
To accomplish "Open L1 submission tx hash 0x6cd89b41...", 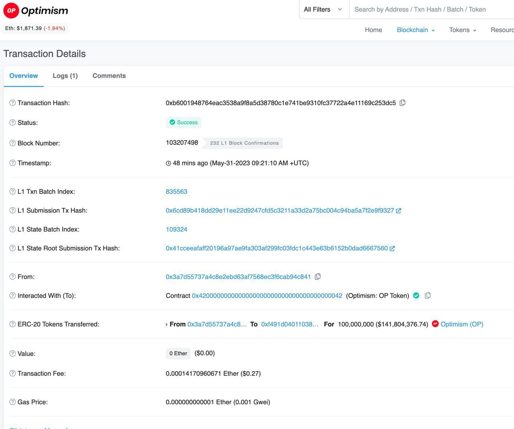I will [280, 210].
